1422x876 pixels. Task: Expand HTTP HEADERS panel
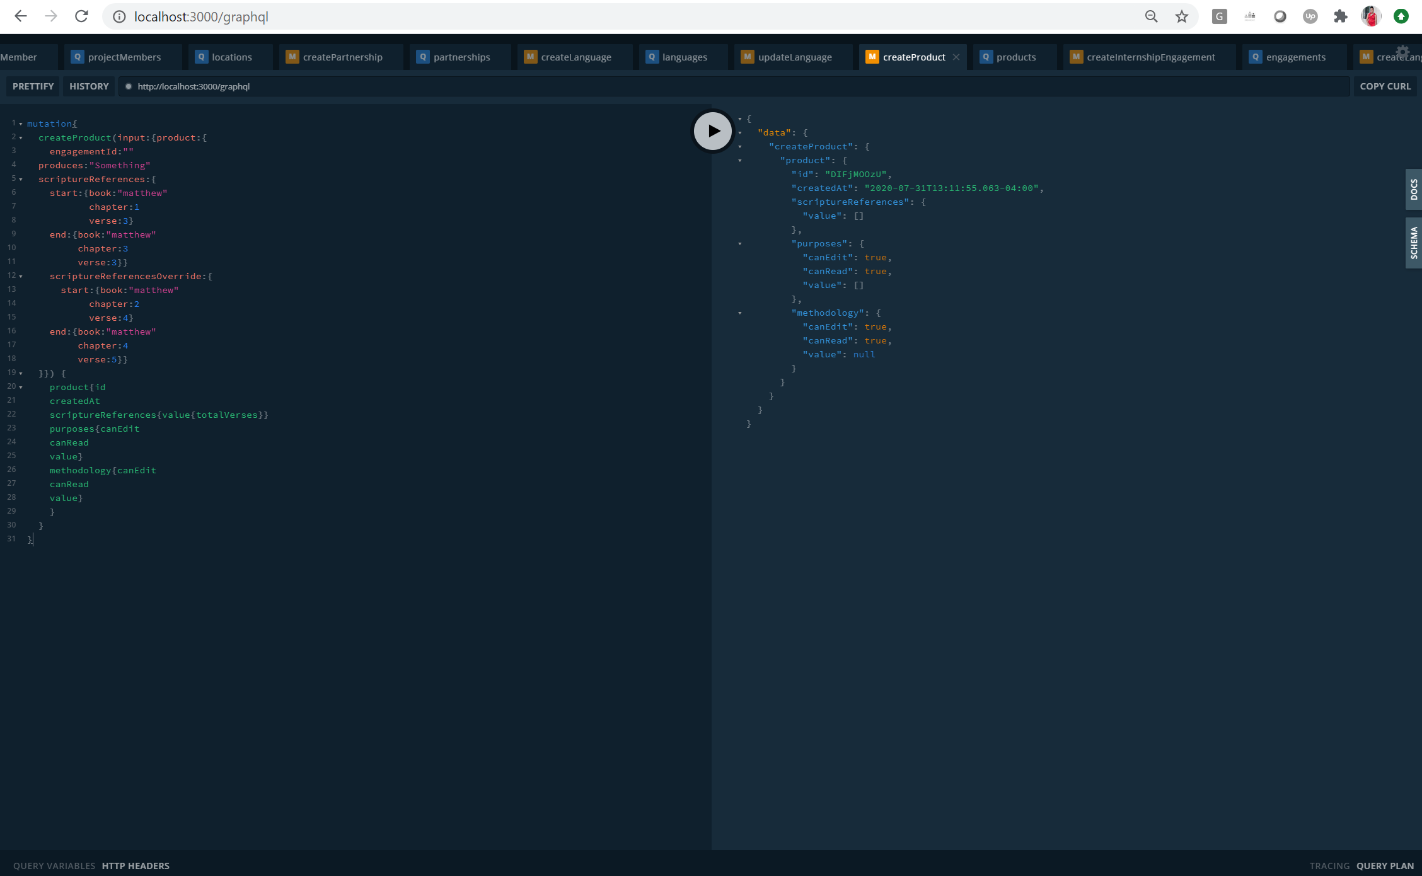tap(136, 866)
